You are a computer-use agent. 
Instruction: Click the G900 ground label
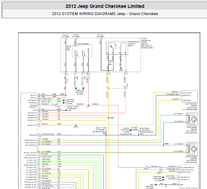pyautogui.click(x=69, y=110)
